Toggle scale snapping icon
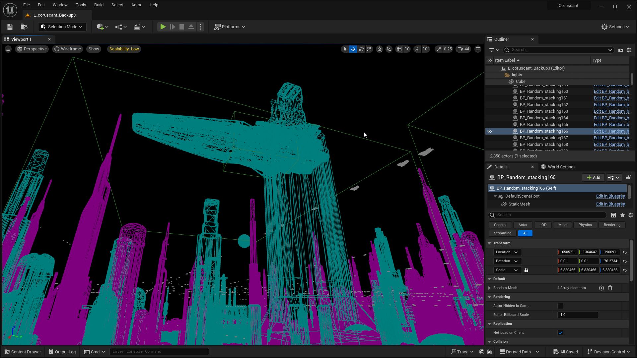This screenshot has height=358, width=637. 439,49
